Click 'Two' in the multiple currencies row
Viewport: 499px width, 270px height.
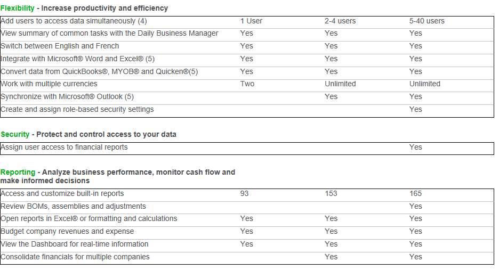(x=247, y=84)
